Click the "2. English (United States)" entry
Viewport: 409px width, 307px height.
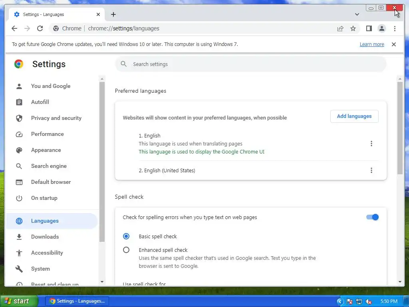[167, 170]
